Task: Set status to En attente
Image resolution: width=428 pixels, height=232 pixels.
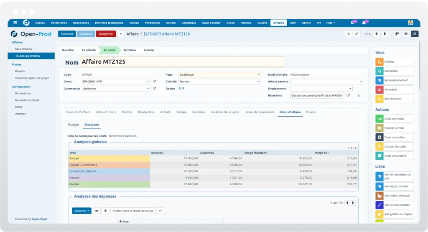Action: (x=89, y=50)
